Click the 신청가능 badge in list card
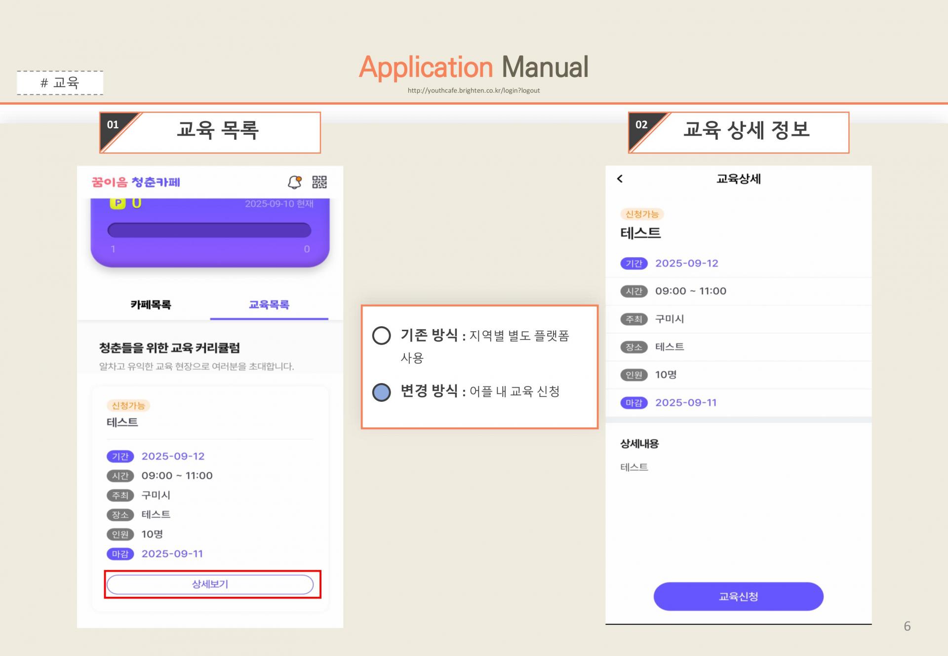 (128, 406)
